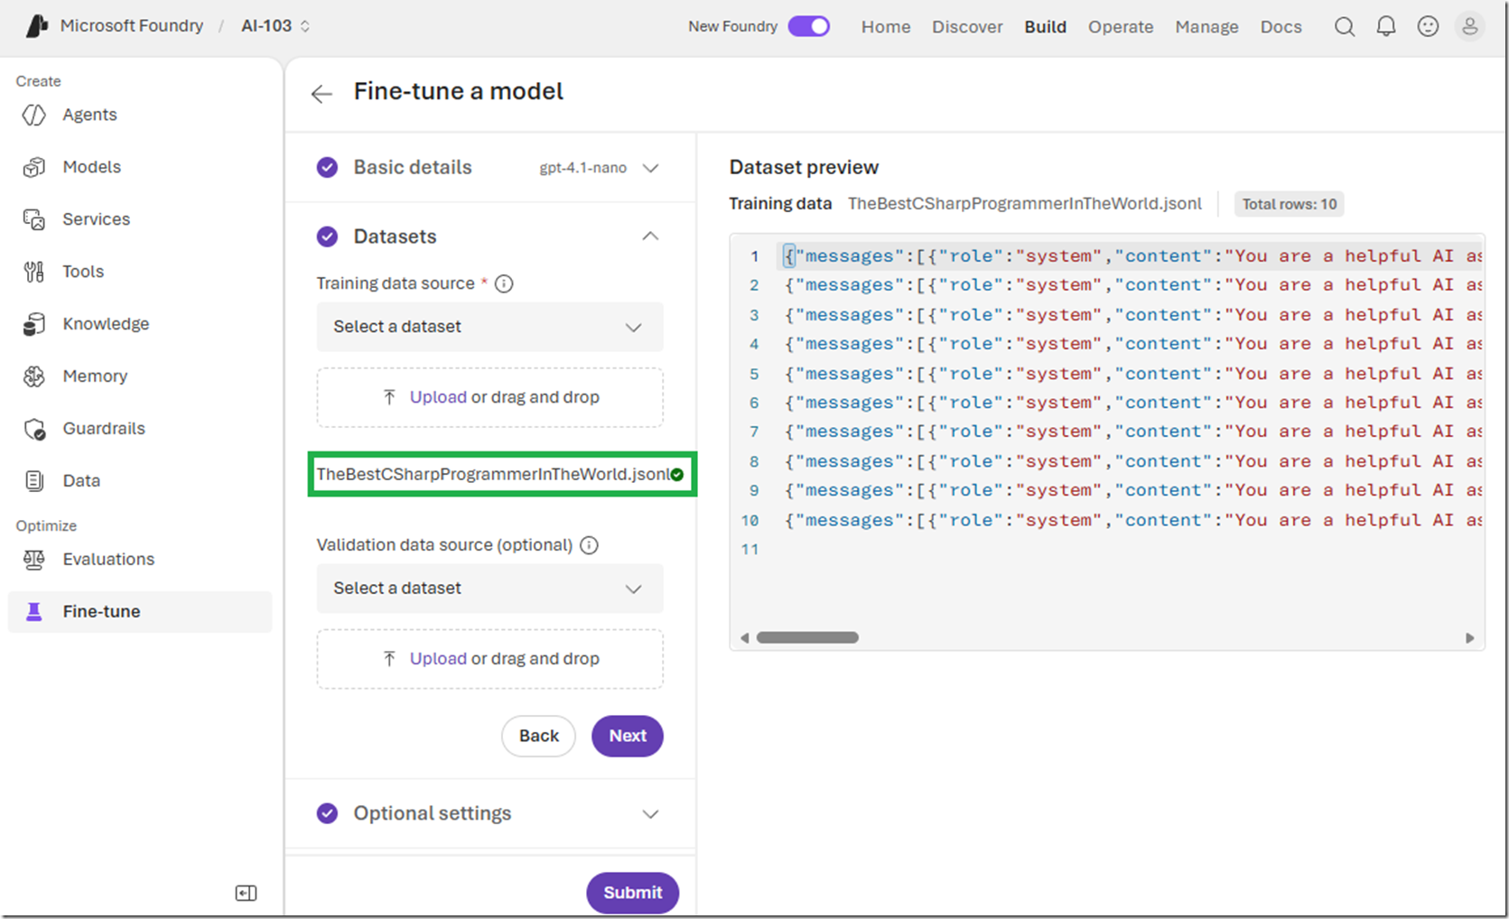Collapse the Datasets section chevron

(650, 237)
